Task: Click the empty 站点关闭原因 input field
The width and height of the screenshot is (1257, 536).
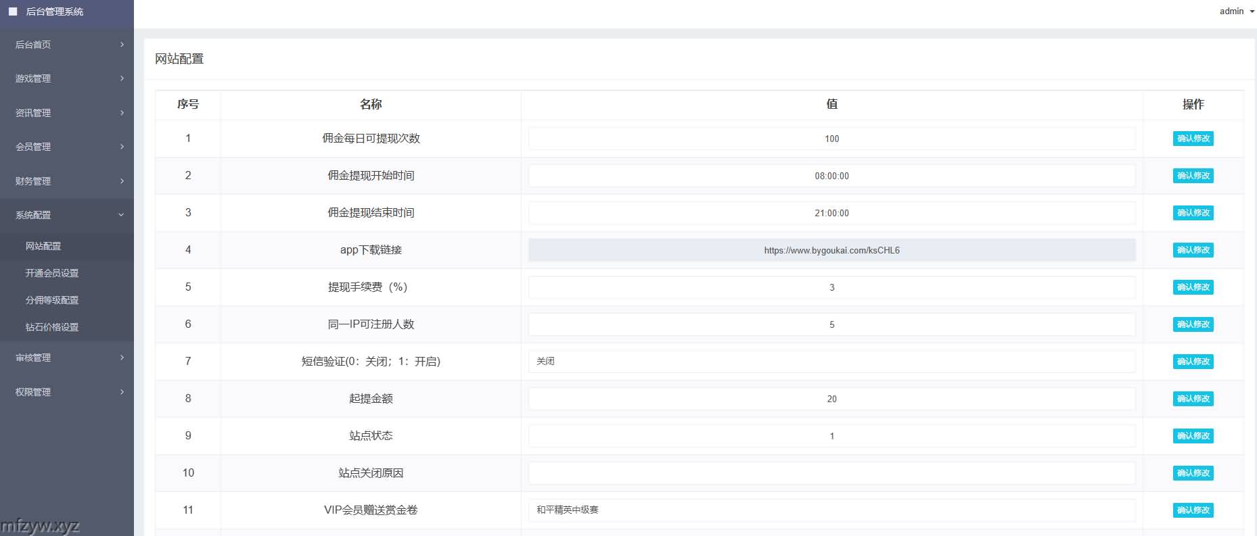Action: [x=831, y=473]
